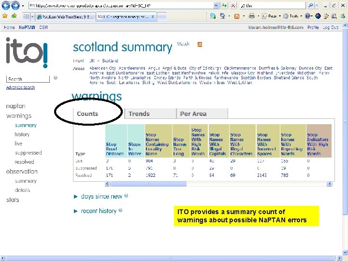Open the UK level breadcrumb link

(x=92, y=60)
